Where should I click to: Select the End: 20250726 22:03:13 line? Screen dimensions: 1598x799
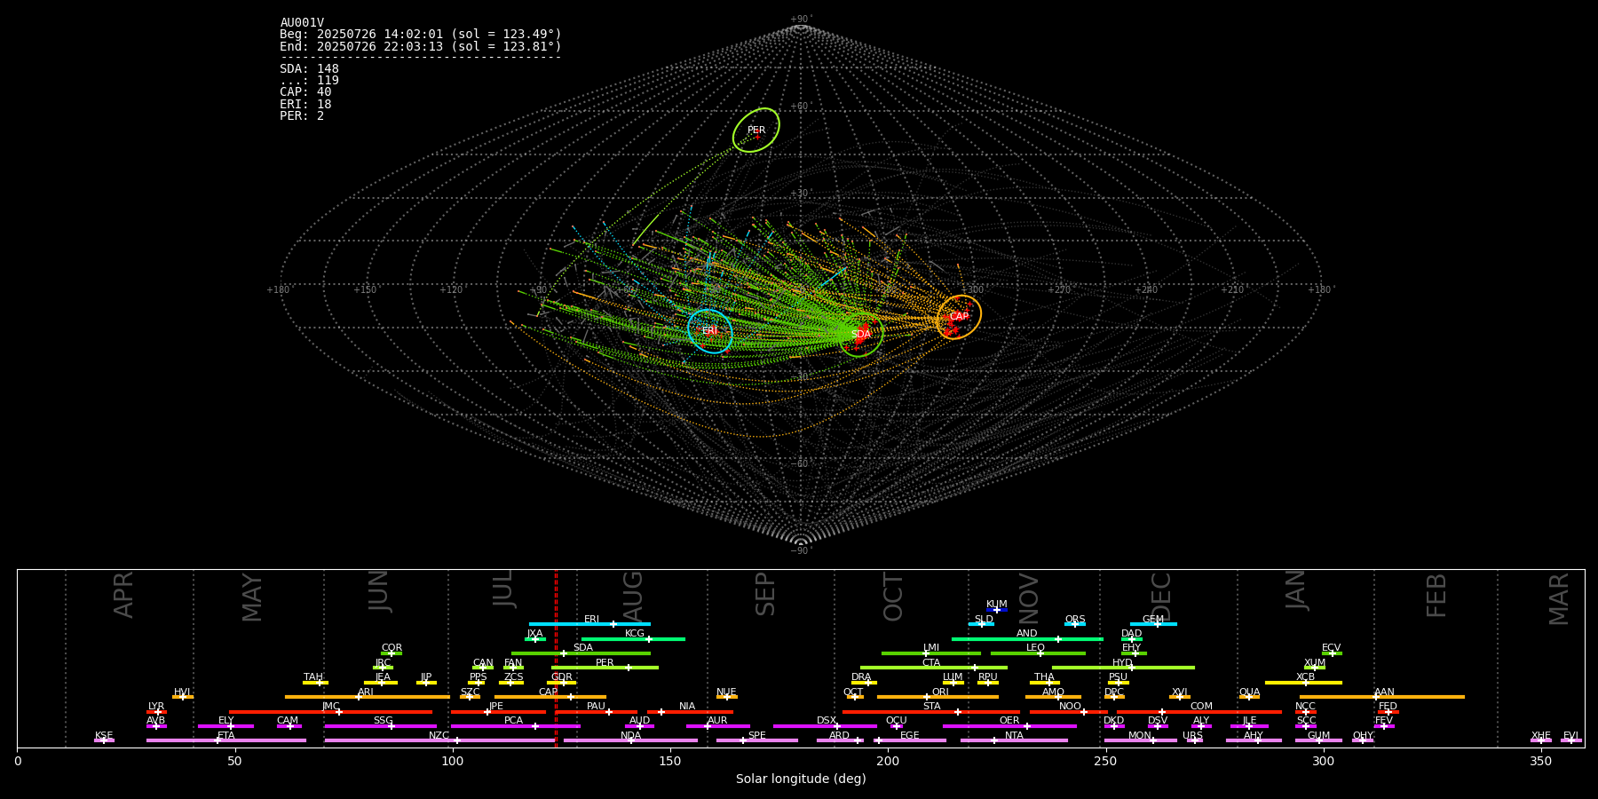pos(421,46)
